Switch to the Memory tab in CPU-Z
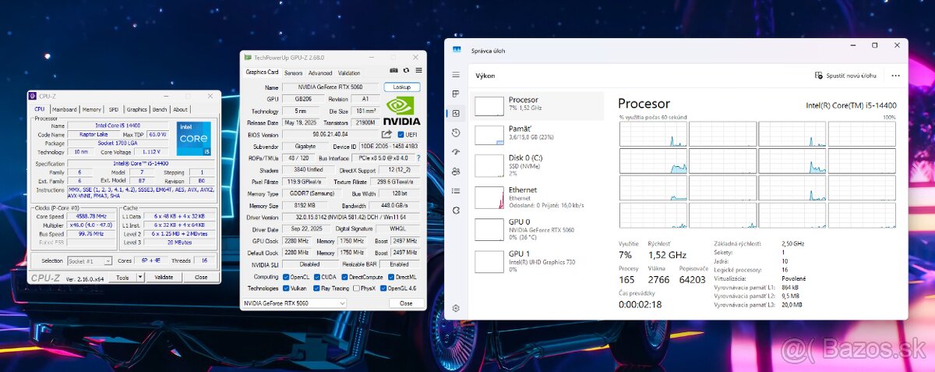935x372 pixels. pos(92,109)
